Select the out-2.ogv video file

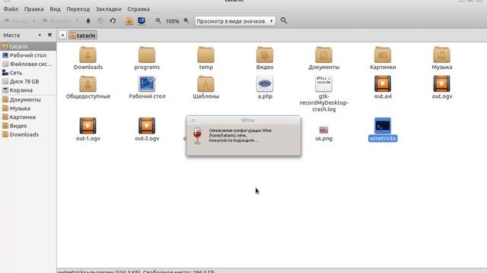147,126
